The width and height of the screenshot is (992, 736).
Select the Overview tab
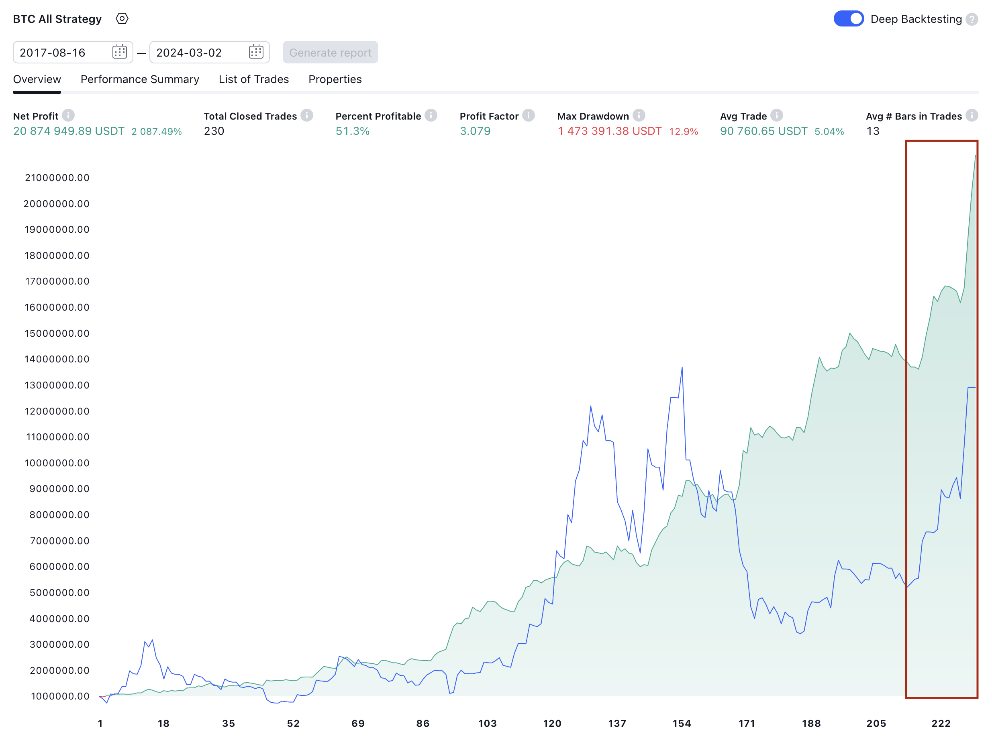(37, 79)
